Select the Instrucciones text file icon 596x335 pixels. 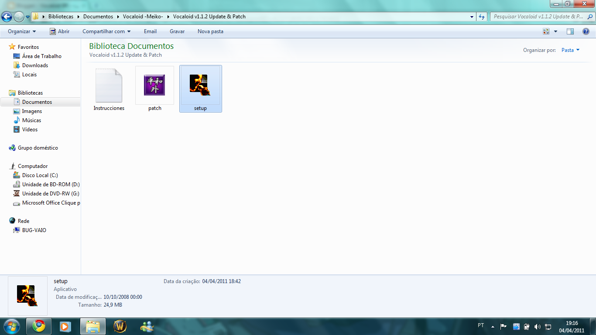109,85
